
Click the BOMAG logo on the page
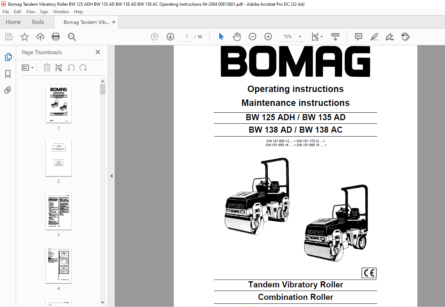(296, 62)
